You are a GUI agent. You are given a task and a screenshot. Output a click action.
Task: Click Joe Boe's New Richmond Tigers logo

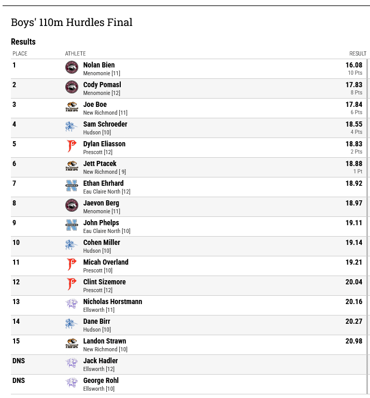[x=72, y=107]
